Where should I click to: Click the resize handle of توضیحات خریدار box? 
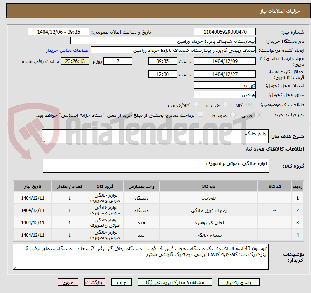coord(15,267)
